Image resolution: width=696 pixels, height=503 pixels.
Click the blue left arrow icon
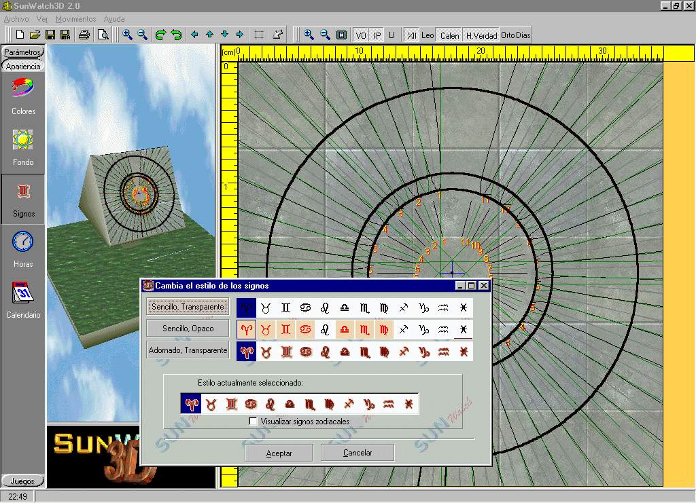coord(195,35)
